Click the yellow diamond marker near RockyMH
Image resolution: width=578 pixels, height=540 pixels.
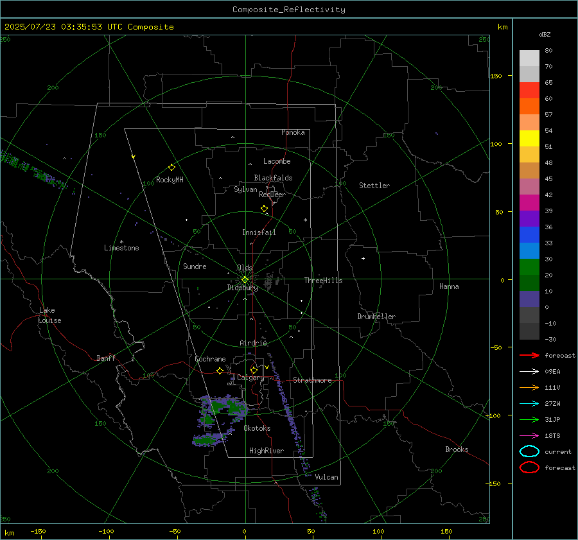click(171, 168)
